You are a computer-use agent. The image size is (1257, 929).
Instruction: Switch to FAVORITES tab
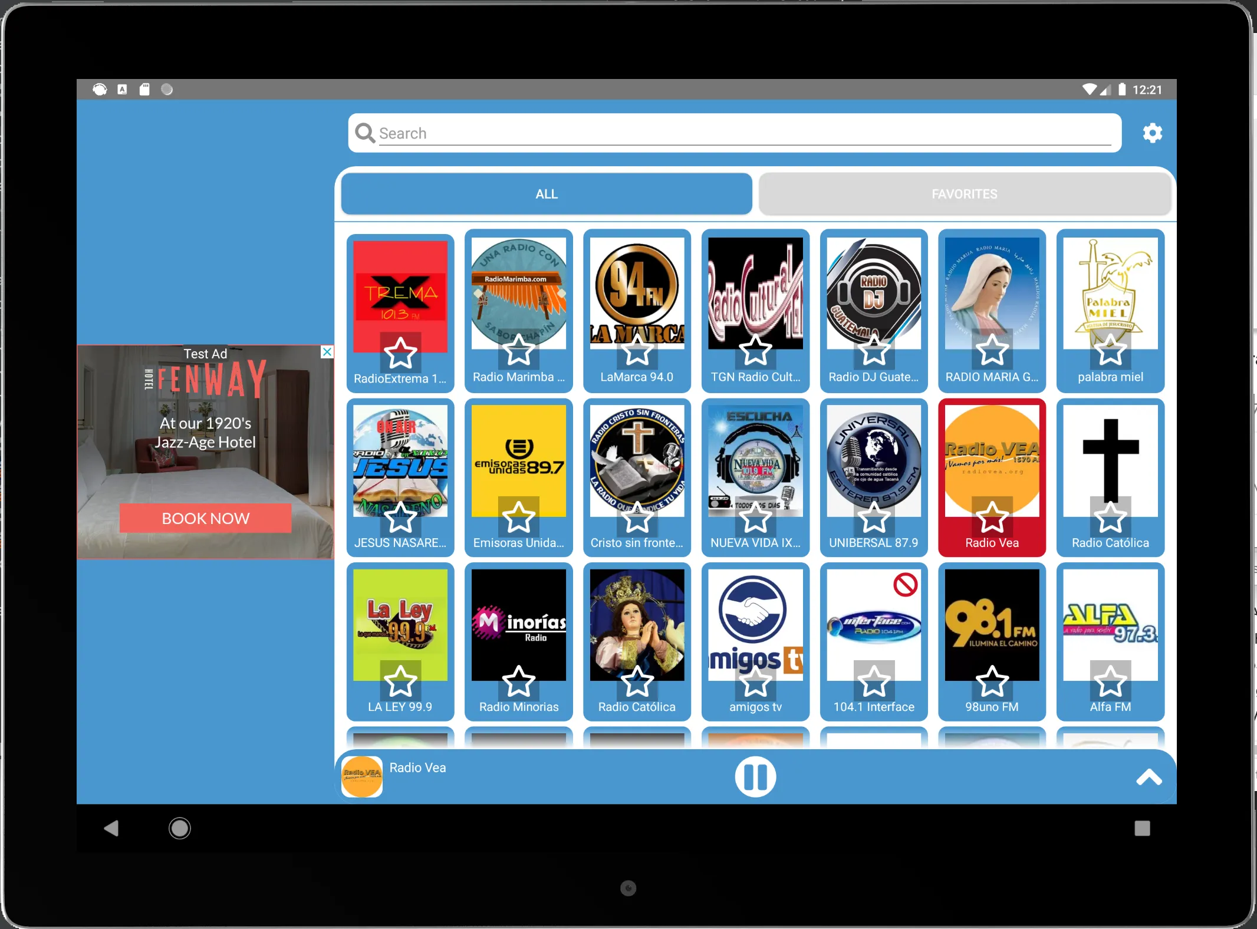pyautogui.click(x=963, y=193)
